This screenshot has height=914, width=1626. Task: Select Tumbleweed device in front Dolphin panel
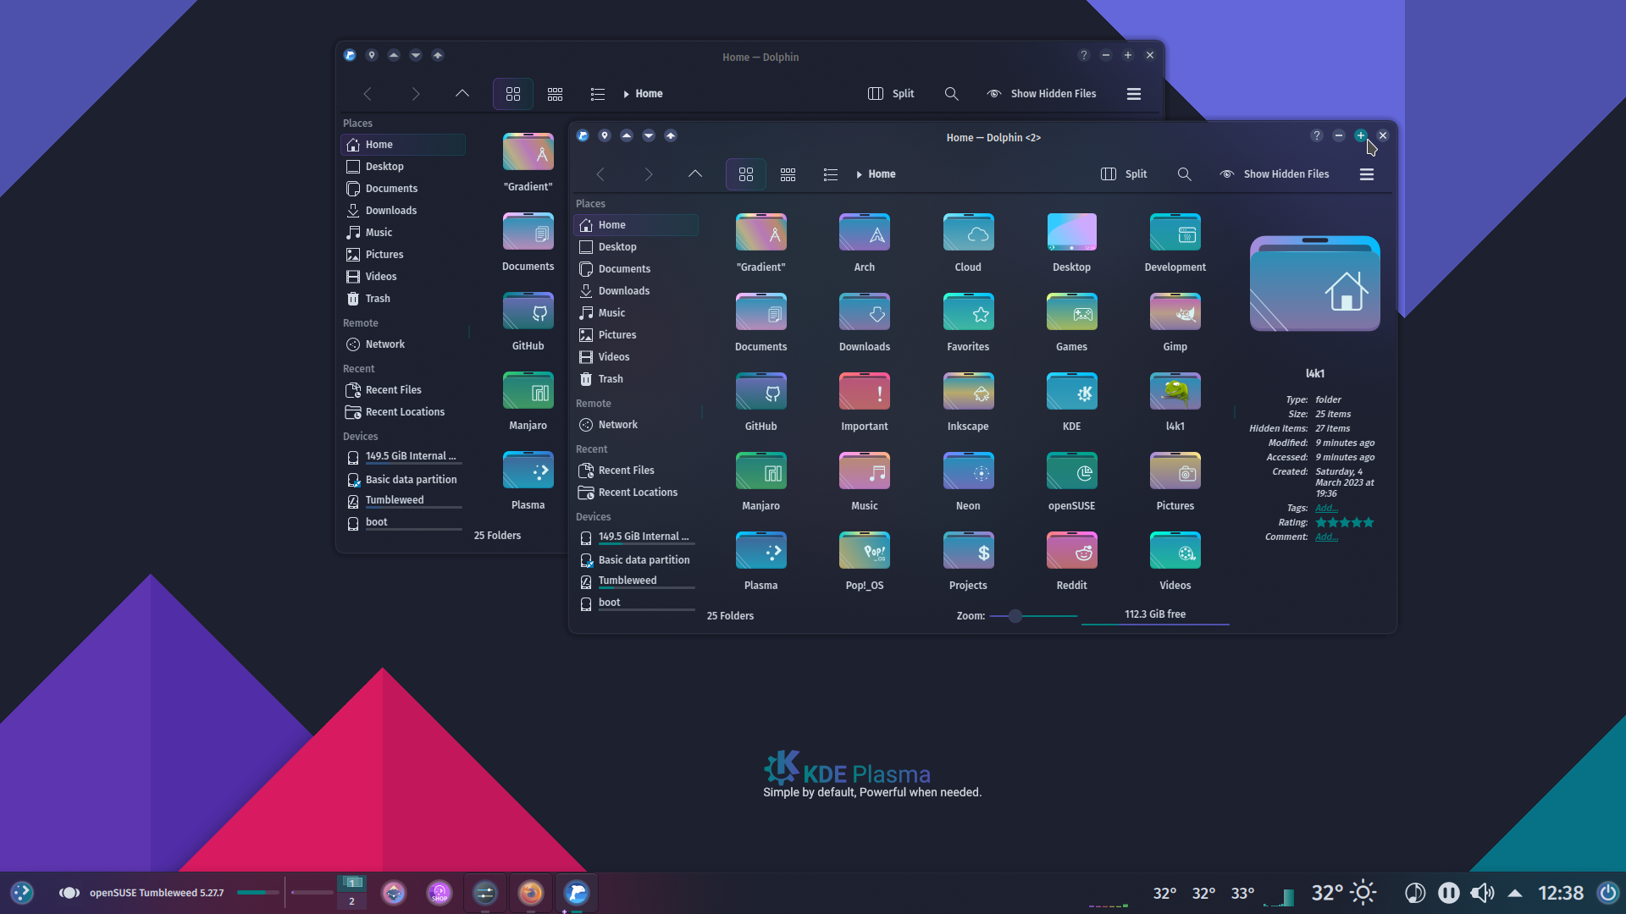coord(636,581)
